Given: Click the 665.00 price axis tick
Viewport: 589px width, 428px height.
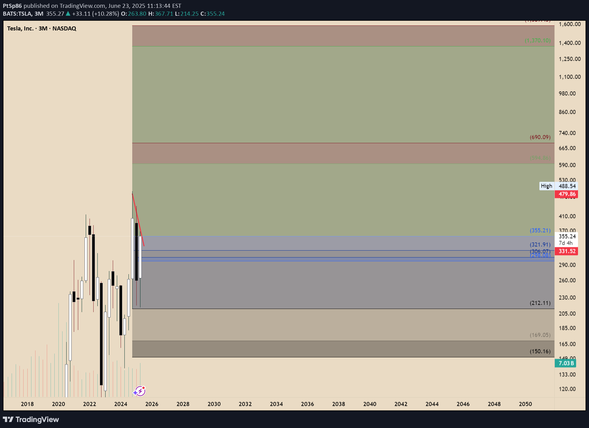Looking at the screenshot, I should coord(567,148).
